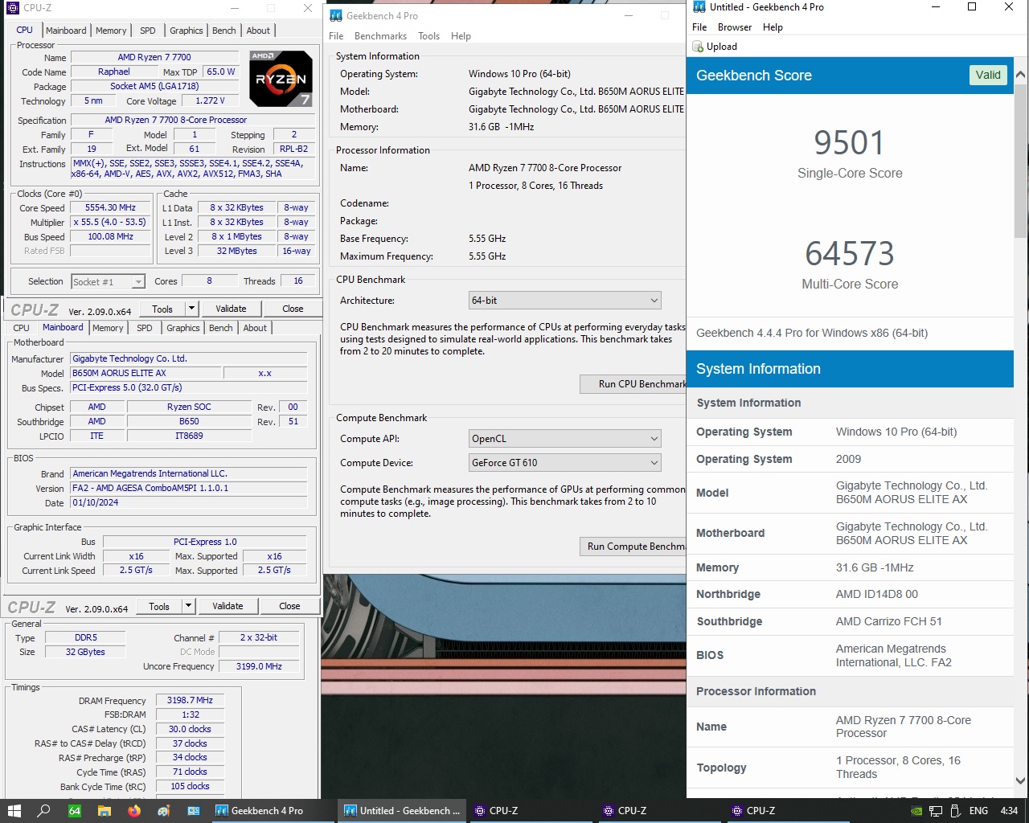Click Close below Graphic Interface section
The height and width of the screenshot is (823, 1029).
coord(289,606)
